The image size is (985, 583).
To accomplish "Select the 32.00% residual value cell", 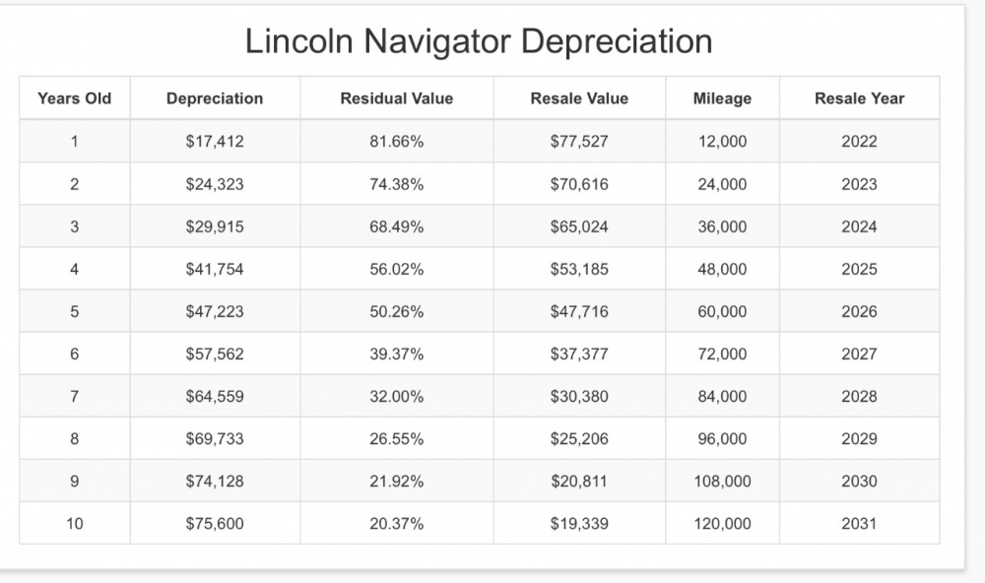I will pyautogui.click(x=397, y=397).
